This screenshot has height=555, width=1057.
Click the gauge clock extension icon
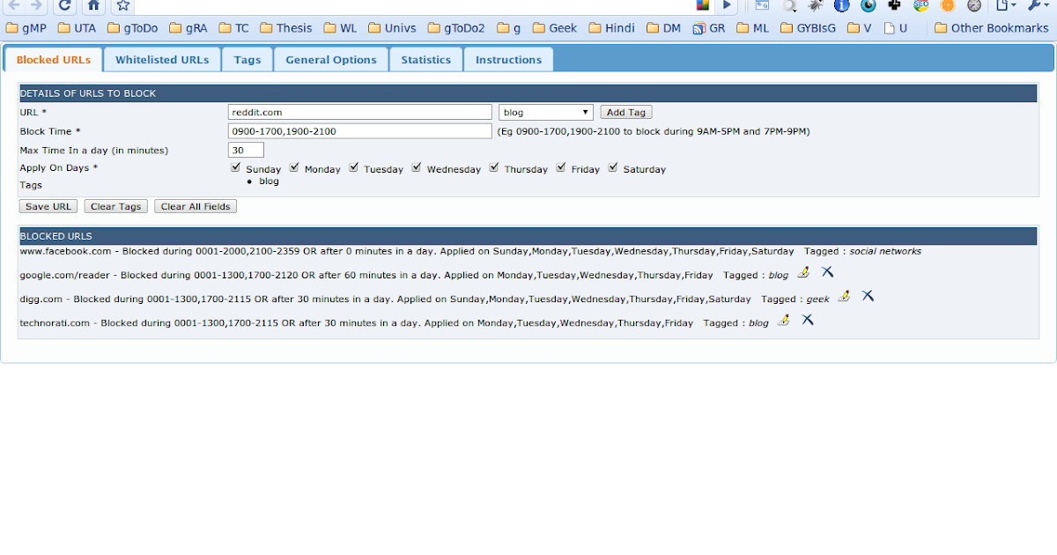coord(973,5)
